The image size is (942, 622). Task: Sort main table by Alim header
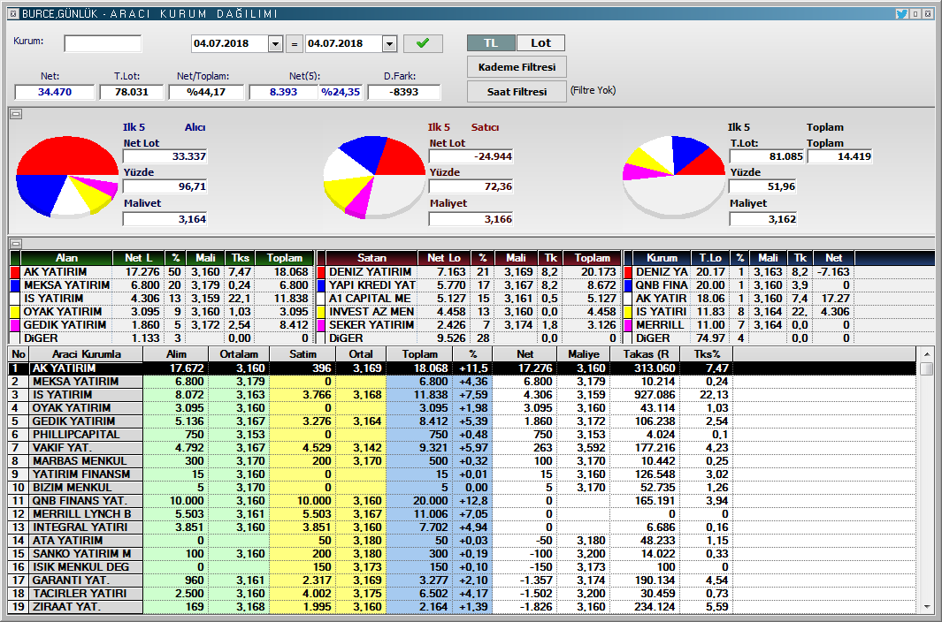[176, 354]
